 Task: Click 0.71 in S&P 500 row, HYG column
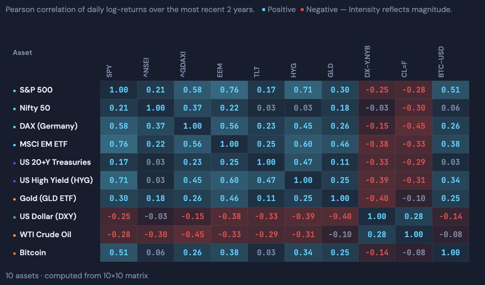303,90
